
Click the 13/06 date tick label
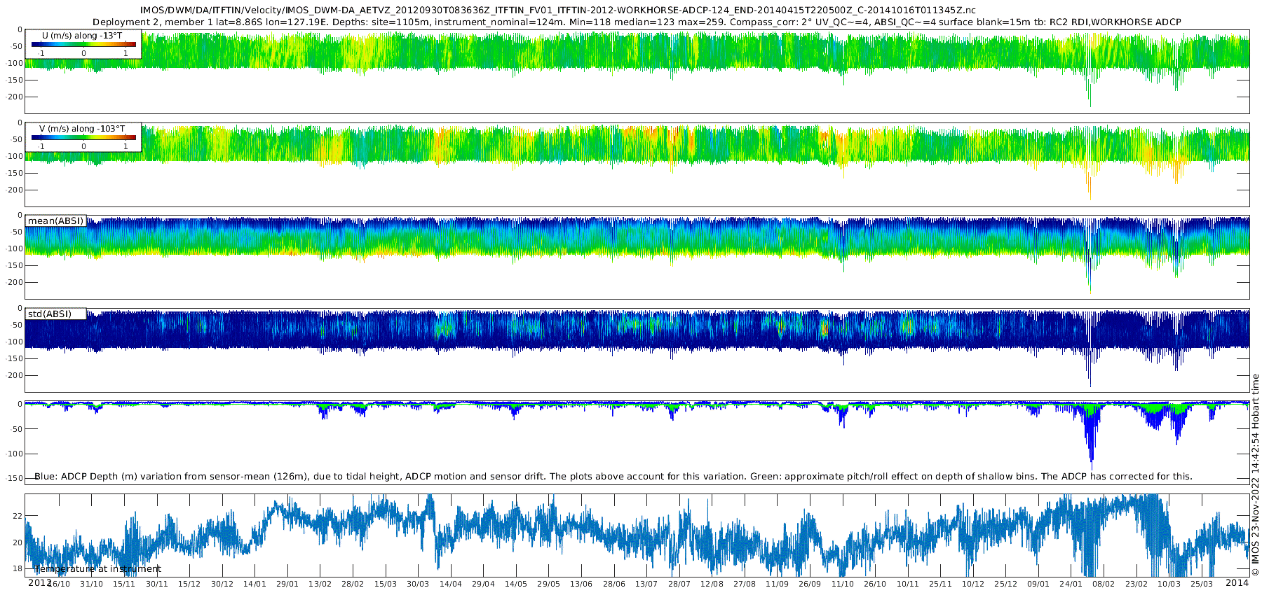coord(581,584)
